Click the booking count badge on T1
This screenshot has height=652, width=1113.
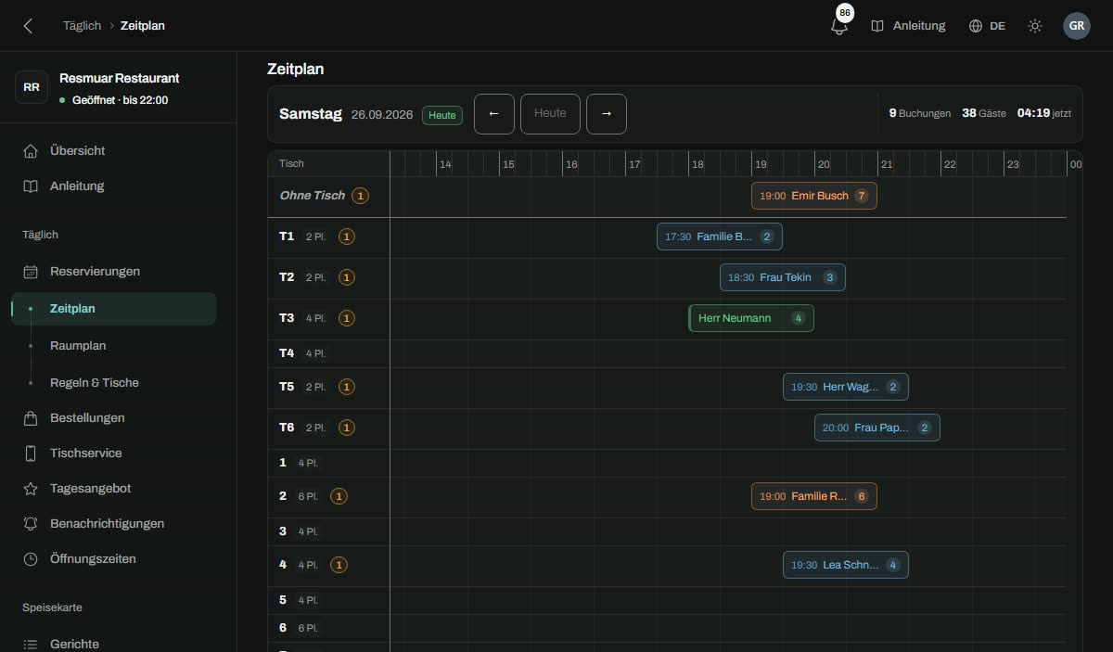pyautogui.click(x=347, y=237)
